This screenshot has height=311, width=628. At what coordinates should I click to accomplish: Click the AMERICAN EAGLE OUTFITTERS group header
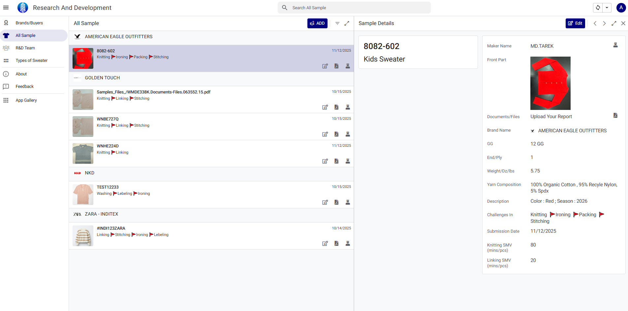point(211,37)
